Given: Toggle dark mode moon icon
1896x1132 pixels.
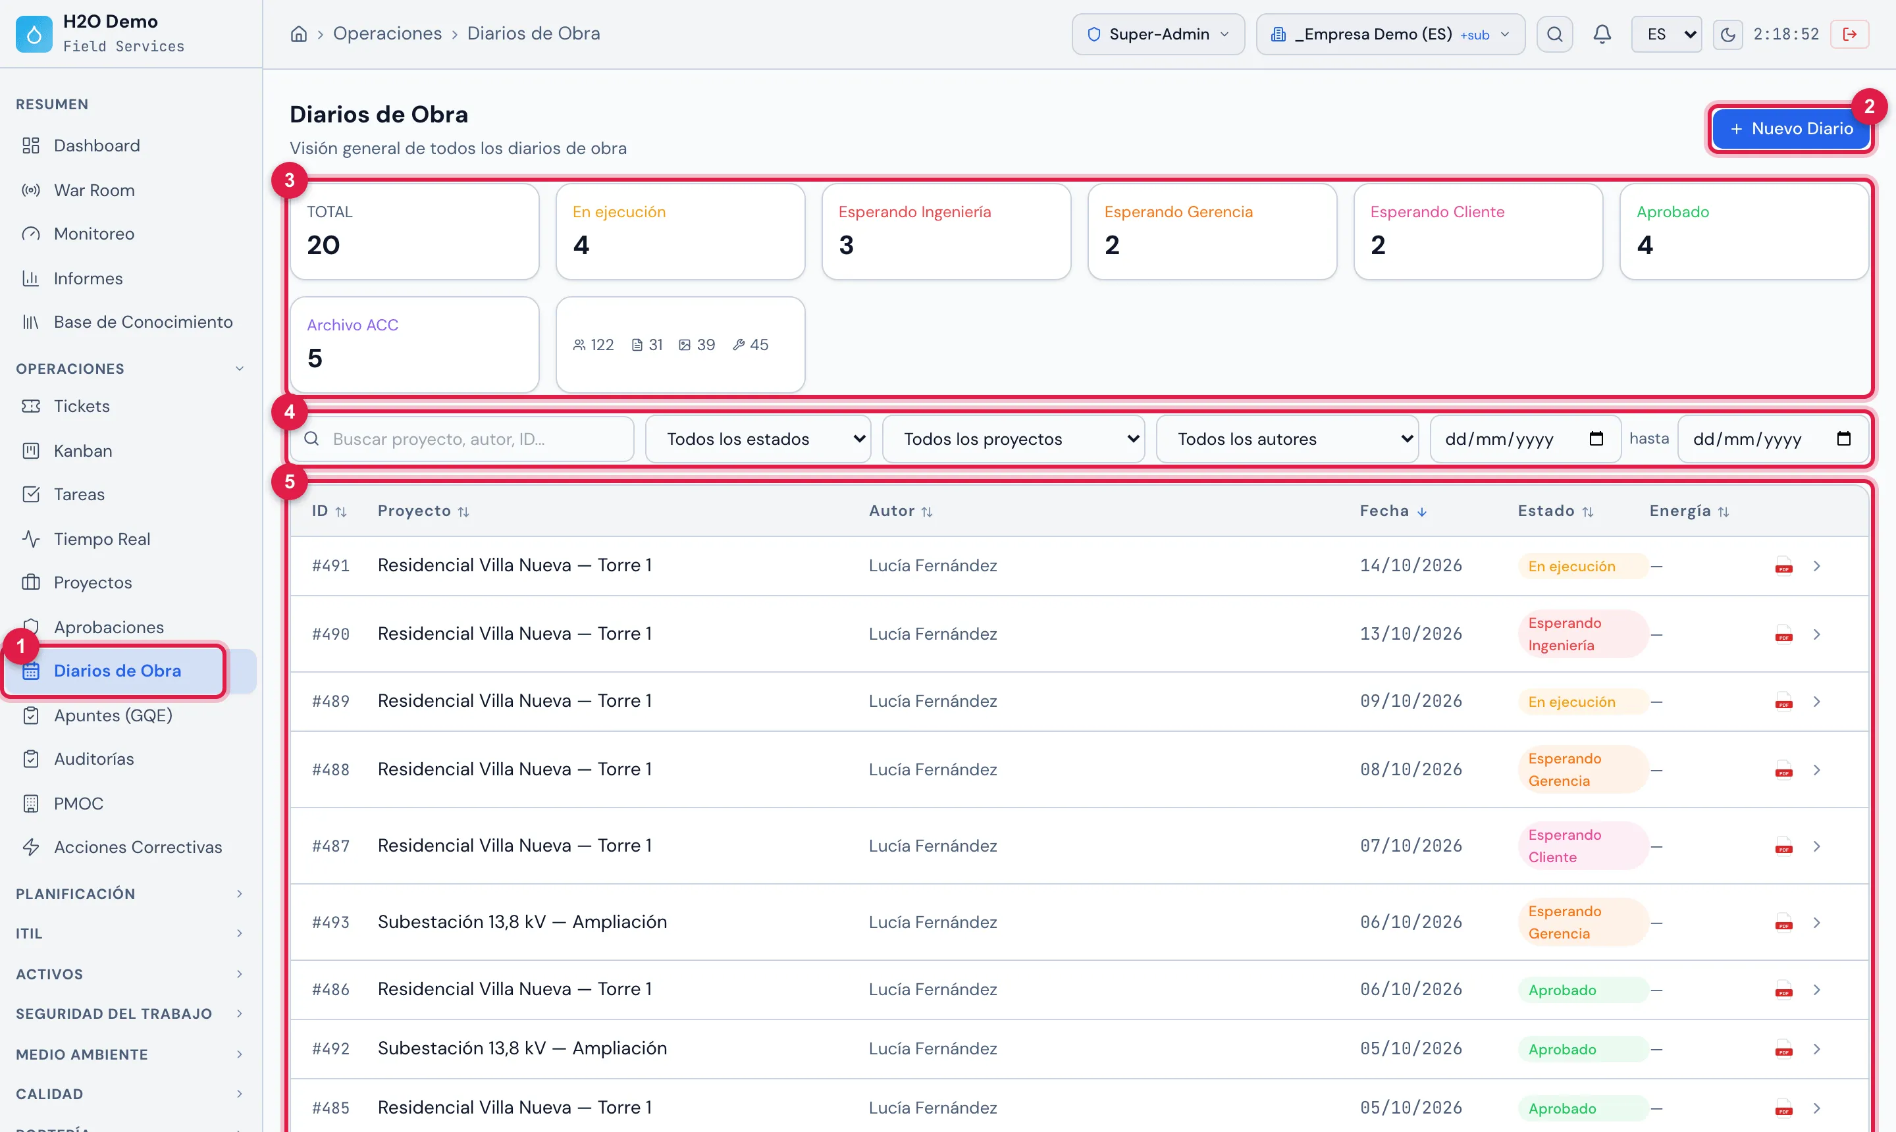Looking at the screenshot, I should 1727,34.
